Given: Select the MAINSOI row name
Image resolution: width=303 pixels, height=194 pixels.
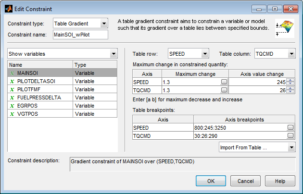Looking at the screenshot, I should coord(27,73).
